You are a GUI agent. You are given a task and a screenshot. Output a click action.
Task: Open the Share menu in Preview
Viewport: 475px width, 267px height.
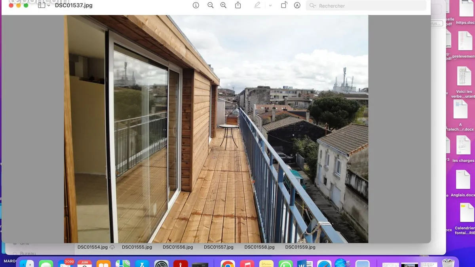[x=238, y=5]
